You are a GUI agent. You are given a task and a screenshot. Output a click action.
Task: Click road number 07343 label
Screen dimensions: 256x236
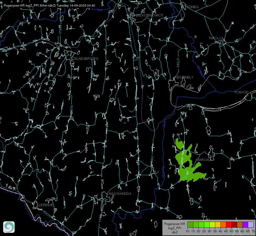pos(178,63)
